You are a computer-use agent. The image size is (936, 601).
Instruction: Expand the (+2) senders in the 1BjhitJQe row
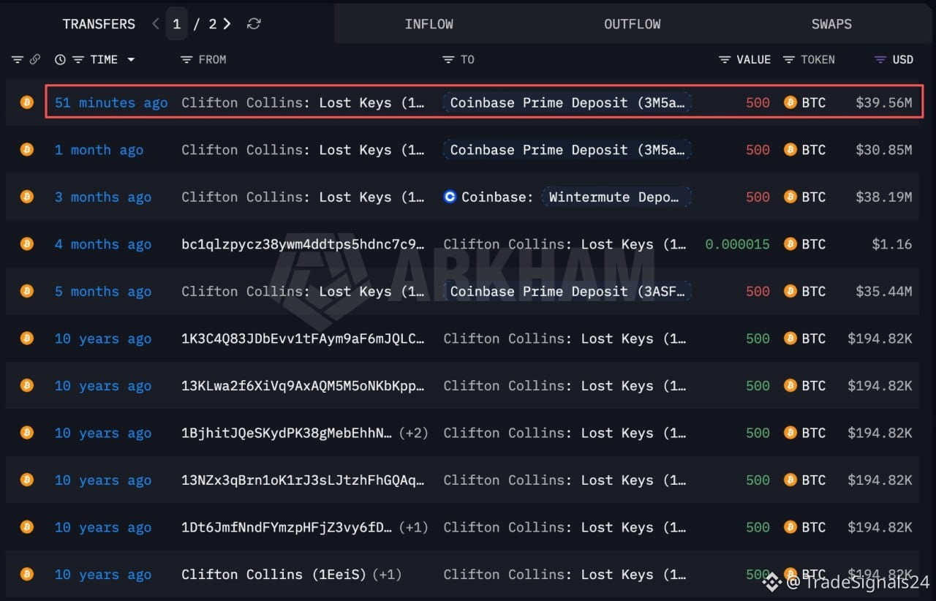pos(413,433)
